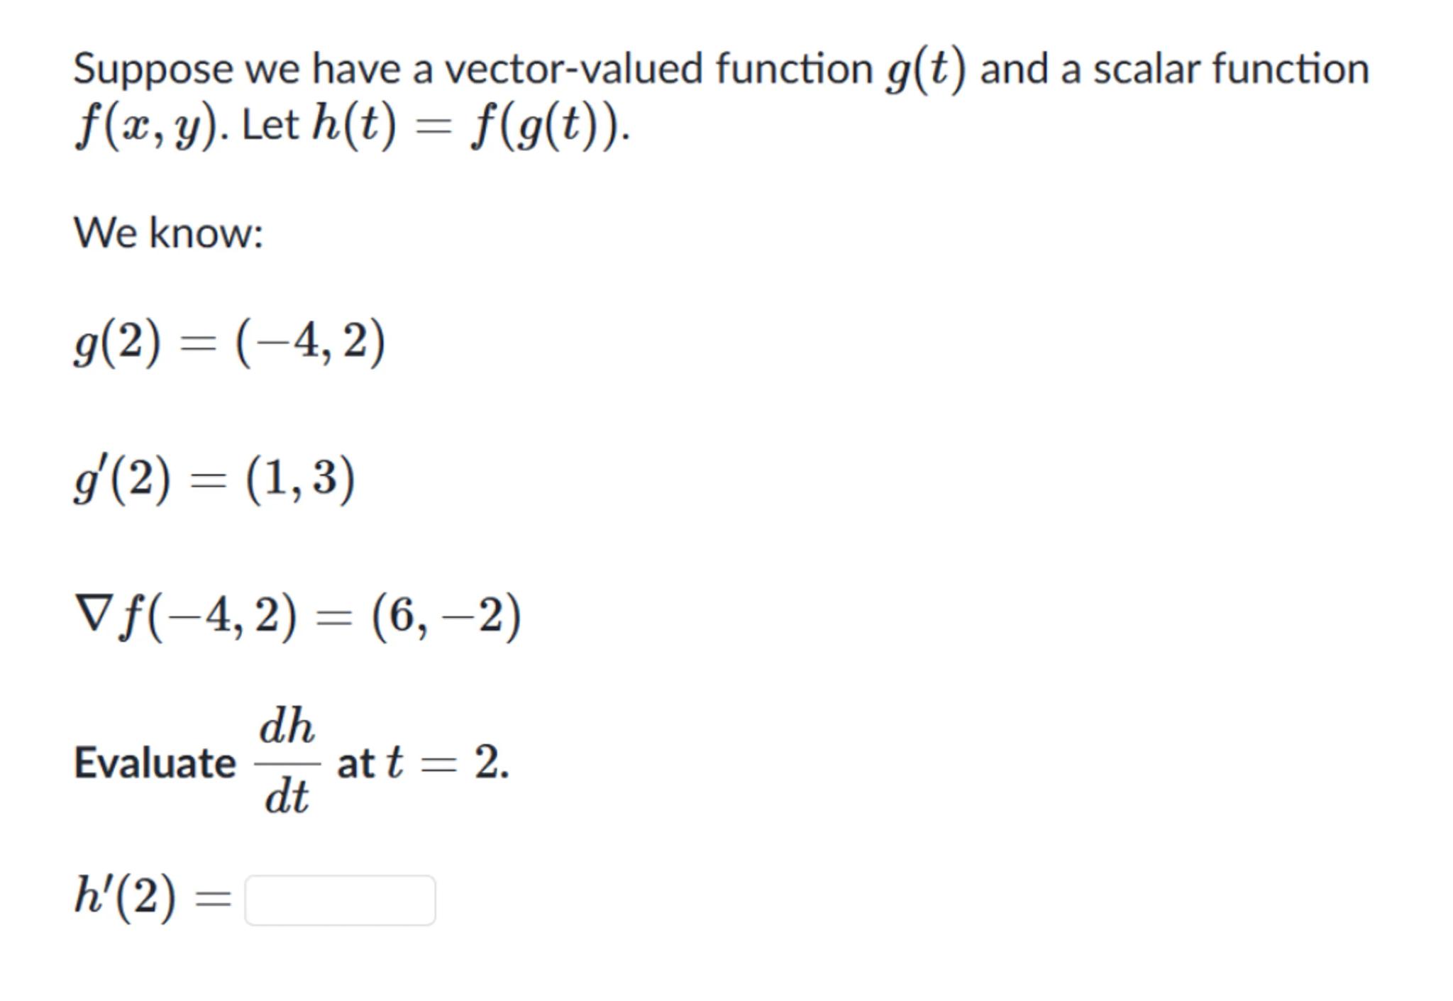The height and width of the screenshot is (1001, 1453).
Task: Click the h′(2) label beside the answer box
Action: [125, 897]
